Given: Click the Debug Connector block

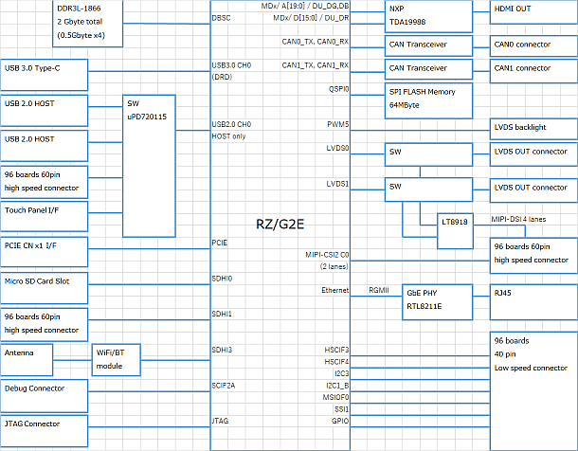Looking at the screenshot, I should pos(45,388).
